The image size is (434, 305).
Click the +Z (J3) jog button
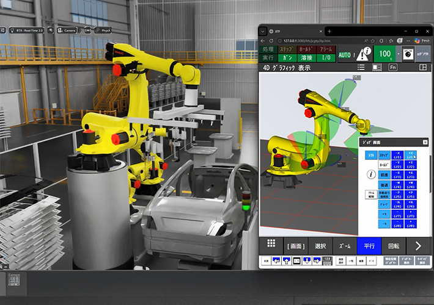coord(411,174)
